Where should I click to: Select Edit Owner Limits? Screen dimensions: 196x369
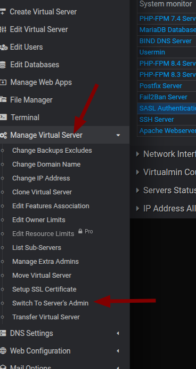pyautogui.click(x=39, y=220)
